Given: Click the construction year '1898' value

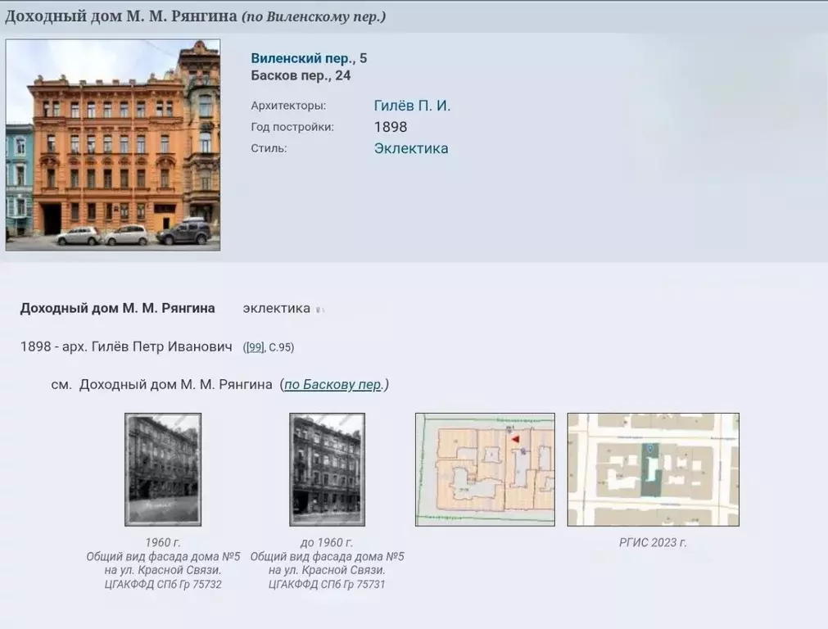Looking at the screenshot, I should [391, 127].
